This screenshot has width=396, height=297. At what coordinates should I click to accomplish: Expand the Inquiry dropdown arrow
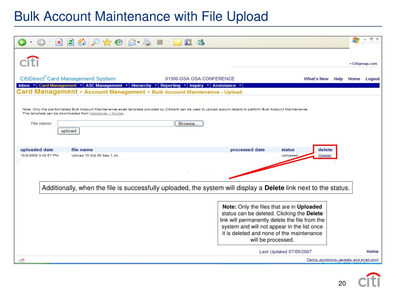coord(208,85)
